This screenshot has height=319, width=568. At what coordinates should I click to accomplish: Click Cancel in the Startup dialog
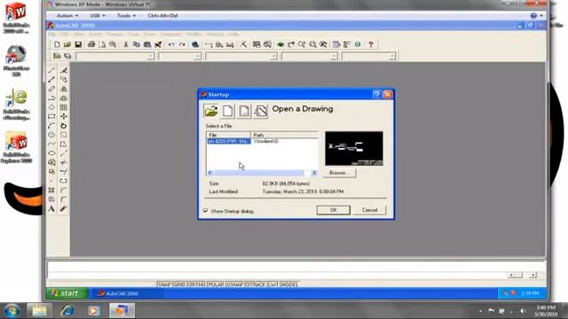click(x=369, y=210)
